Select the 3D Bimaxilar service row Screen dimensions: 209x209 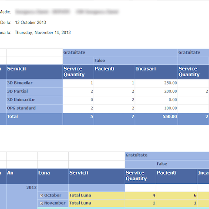tap(34, 83)
